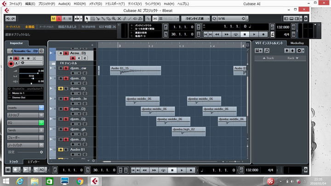
Task: Click the Undo arrow in toolbar
Action: tap(8, 18)
